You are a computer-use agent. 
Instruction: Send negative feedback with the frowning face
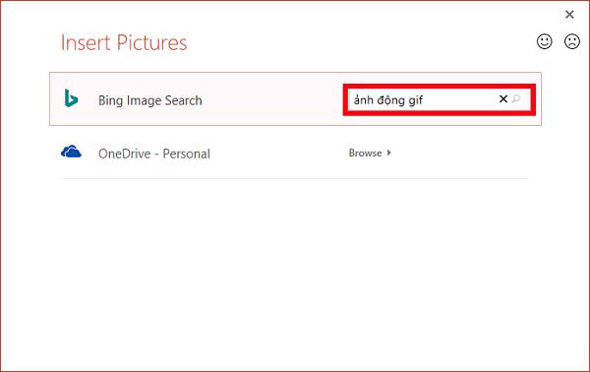(x=572, y=41)
